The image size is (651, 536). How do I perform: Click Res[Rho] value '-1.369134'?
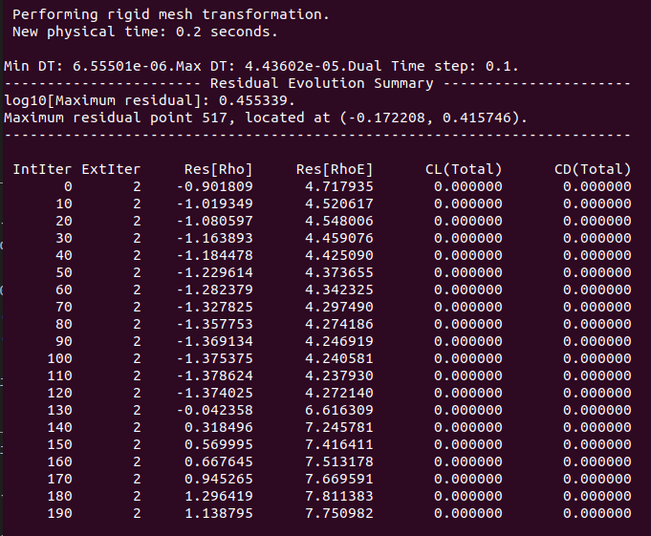tap(215, 341)
